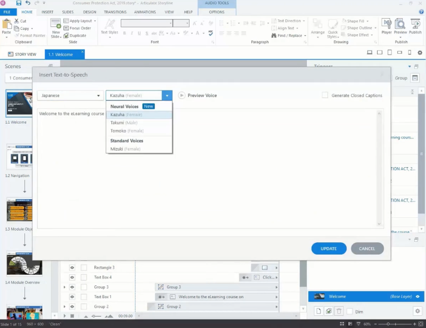
Task: Enable Generate Closed Captions checkbox
Action: [325, 95]
